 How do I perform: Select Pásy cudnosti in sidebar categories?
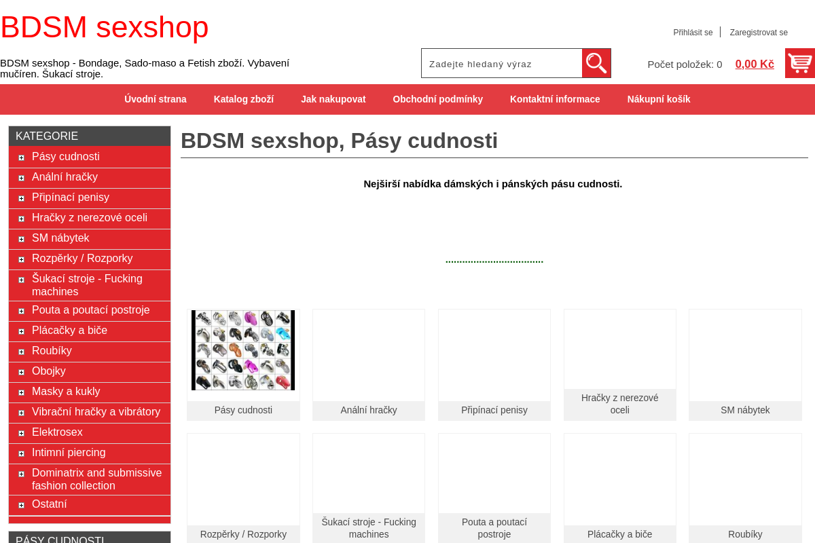[x=66, y=157]
